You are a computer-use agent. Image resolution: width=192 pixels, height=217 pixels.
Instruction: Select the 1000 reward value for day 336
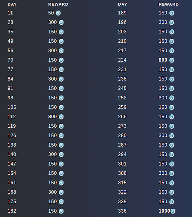pos(164,211)
